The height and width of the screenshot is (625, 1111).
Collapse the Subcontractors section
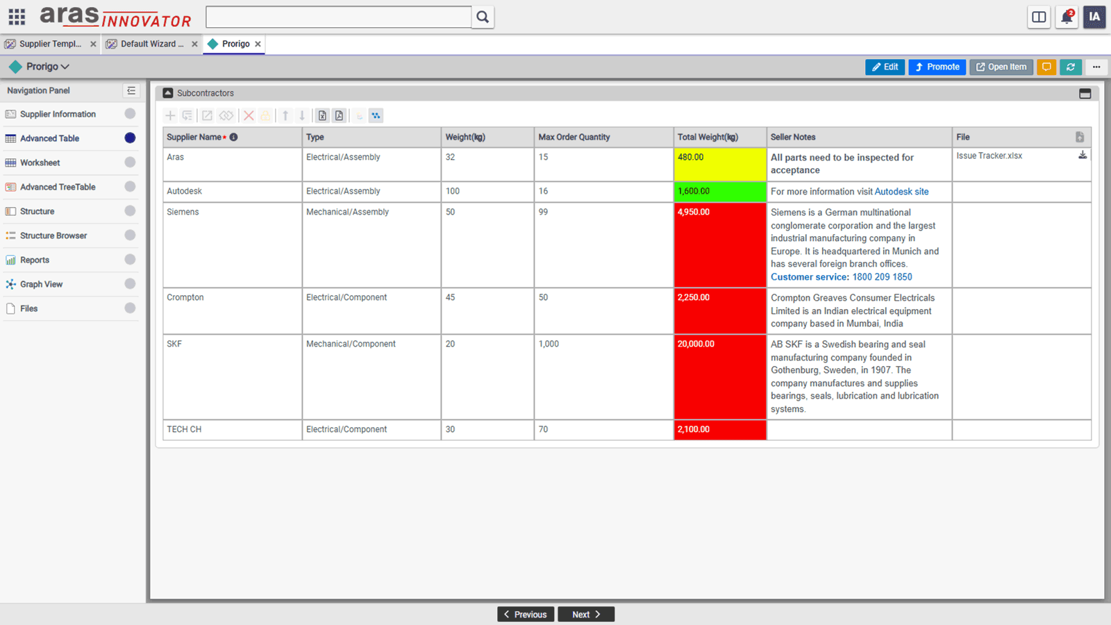[167, 93]
